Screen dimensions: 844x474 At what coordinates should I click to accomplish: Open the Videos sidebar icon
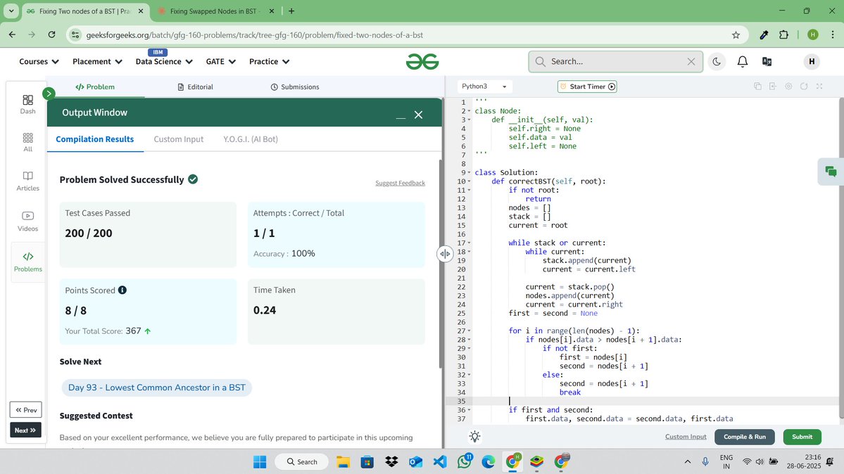pyautogui.click(x=27, y=221)
